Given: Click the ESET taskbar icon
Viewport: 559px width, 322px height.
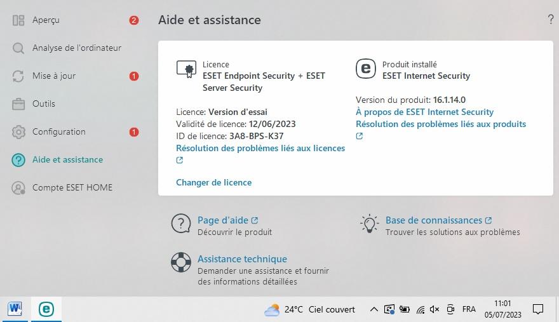Looking at the screenshot, I should pyautogui.click(x=46, y=309).
